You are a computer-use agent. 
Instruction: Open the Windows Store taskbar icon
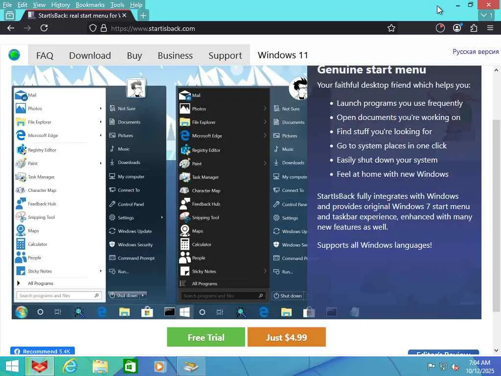coord(130,366)
